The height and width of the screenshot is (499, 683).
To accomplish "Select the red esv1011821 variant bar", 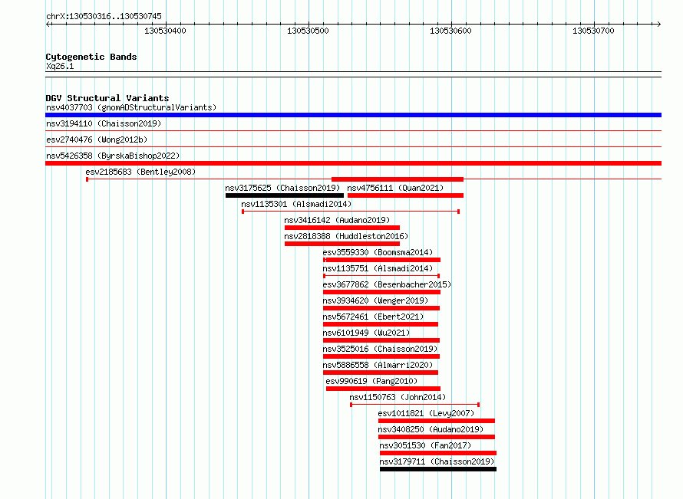I will 437,421.
